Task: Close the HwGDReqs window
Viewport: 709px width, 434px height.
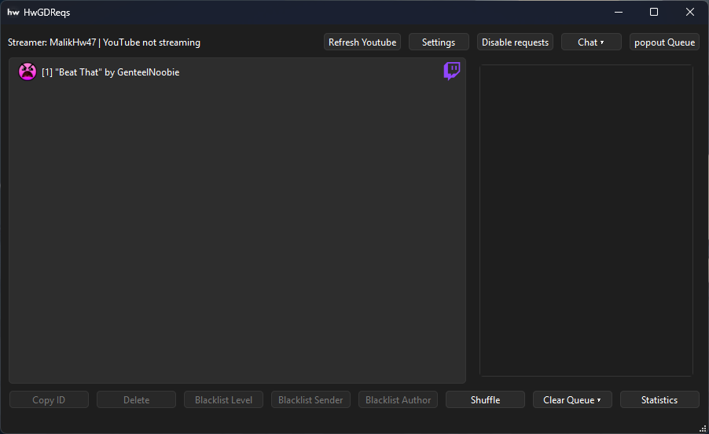Action: [690, 13]
